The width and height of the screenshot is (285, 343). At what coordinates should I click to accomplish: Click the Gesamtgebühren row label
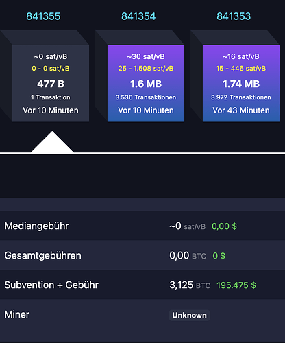(x=42, y=255)
